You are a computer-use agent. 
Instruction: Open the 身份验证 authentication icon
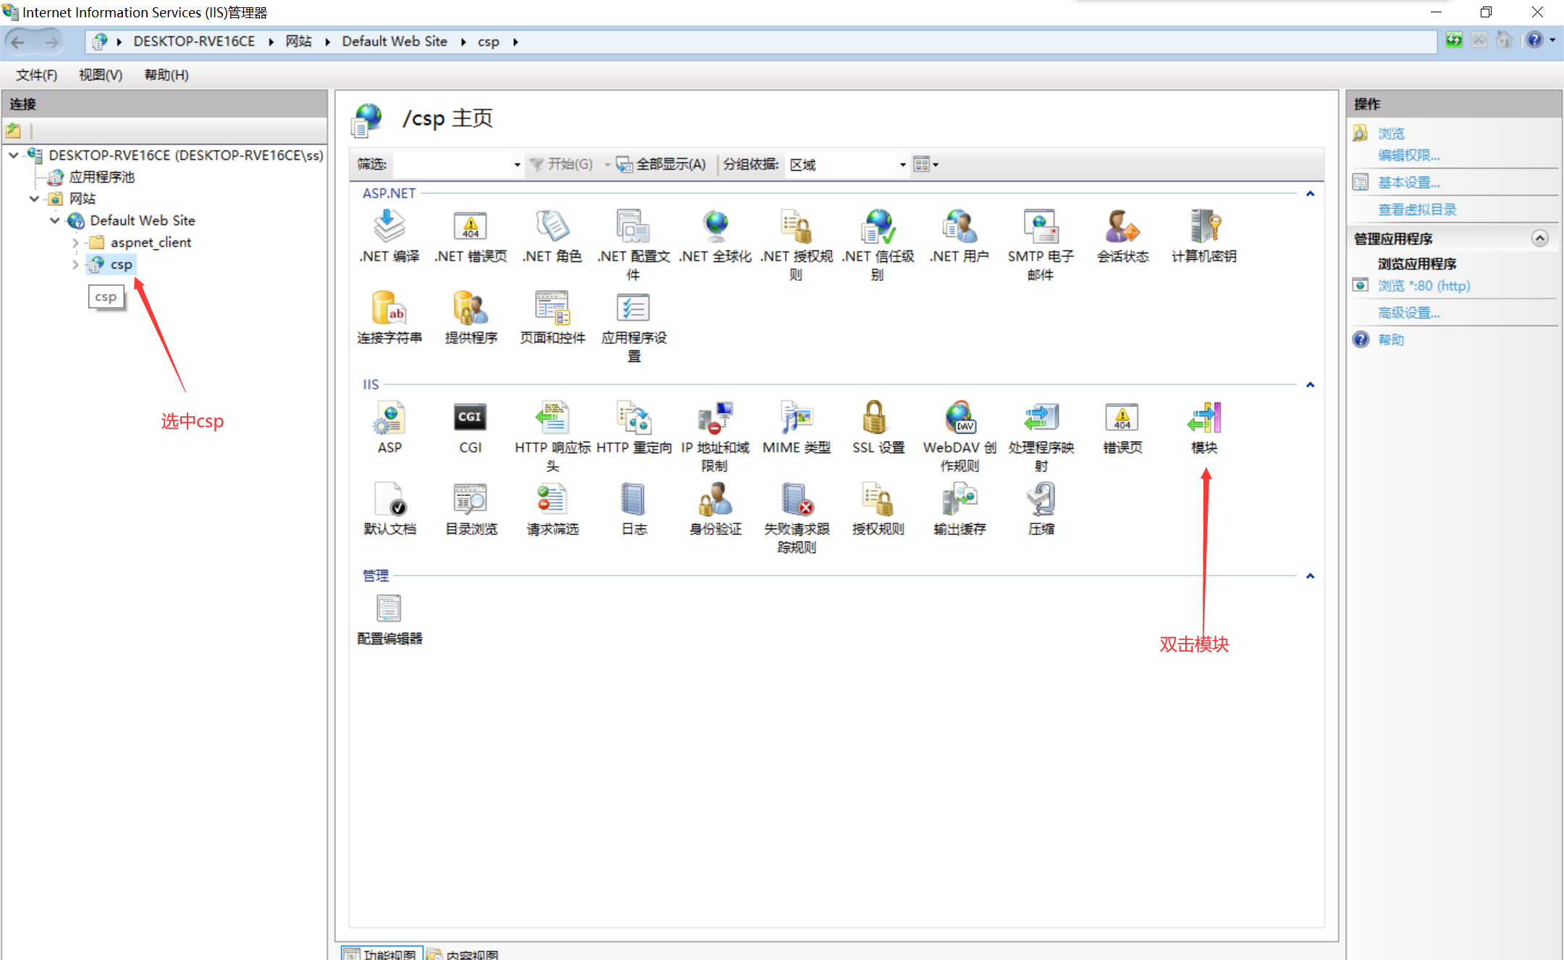coord(715,500)
